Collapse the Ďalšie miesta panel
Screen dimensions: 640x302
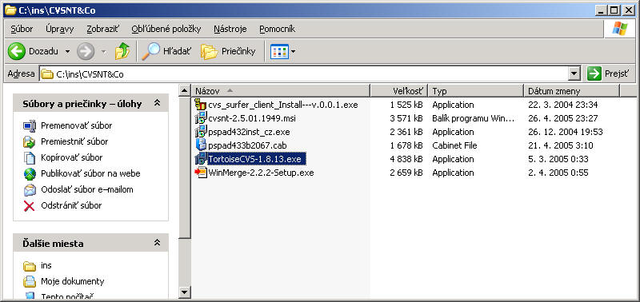[x=157, y=243]
